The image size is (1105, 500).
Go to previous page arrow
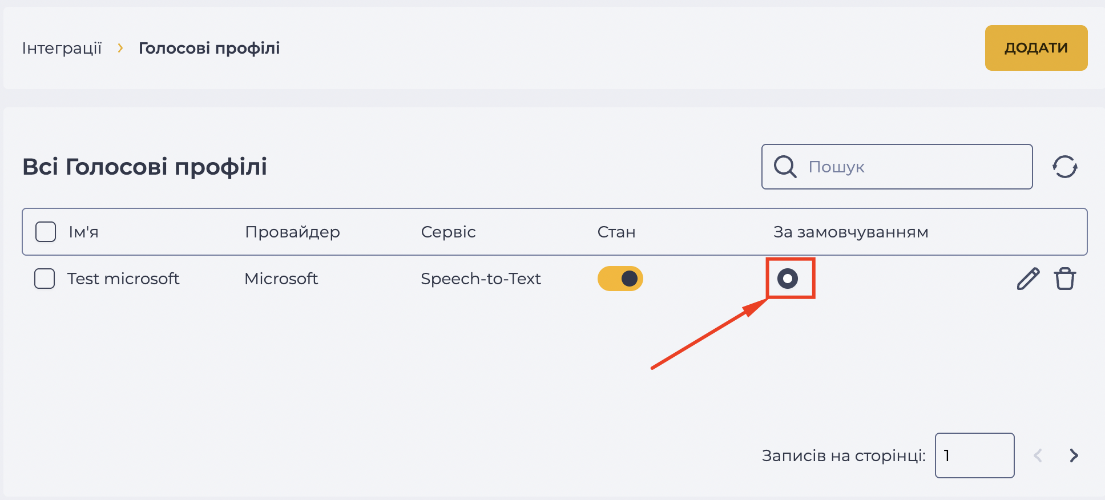(1038, 455)
